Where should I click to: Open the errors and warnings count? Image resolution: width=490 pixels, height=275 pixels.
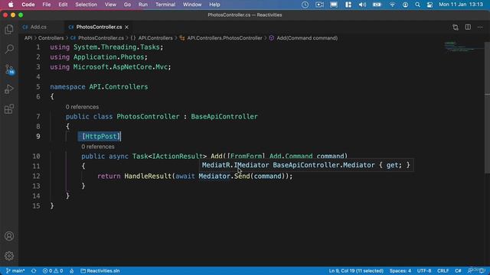pyautogui.click(x=53, y=270)
